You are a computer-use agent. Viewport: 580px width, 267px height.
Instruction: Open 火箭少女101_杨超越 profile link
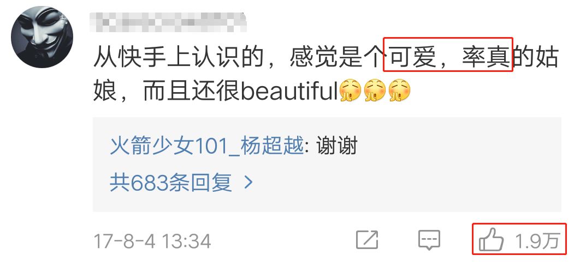point(206,145)
